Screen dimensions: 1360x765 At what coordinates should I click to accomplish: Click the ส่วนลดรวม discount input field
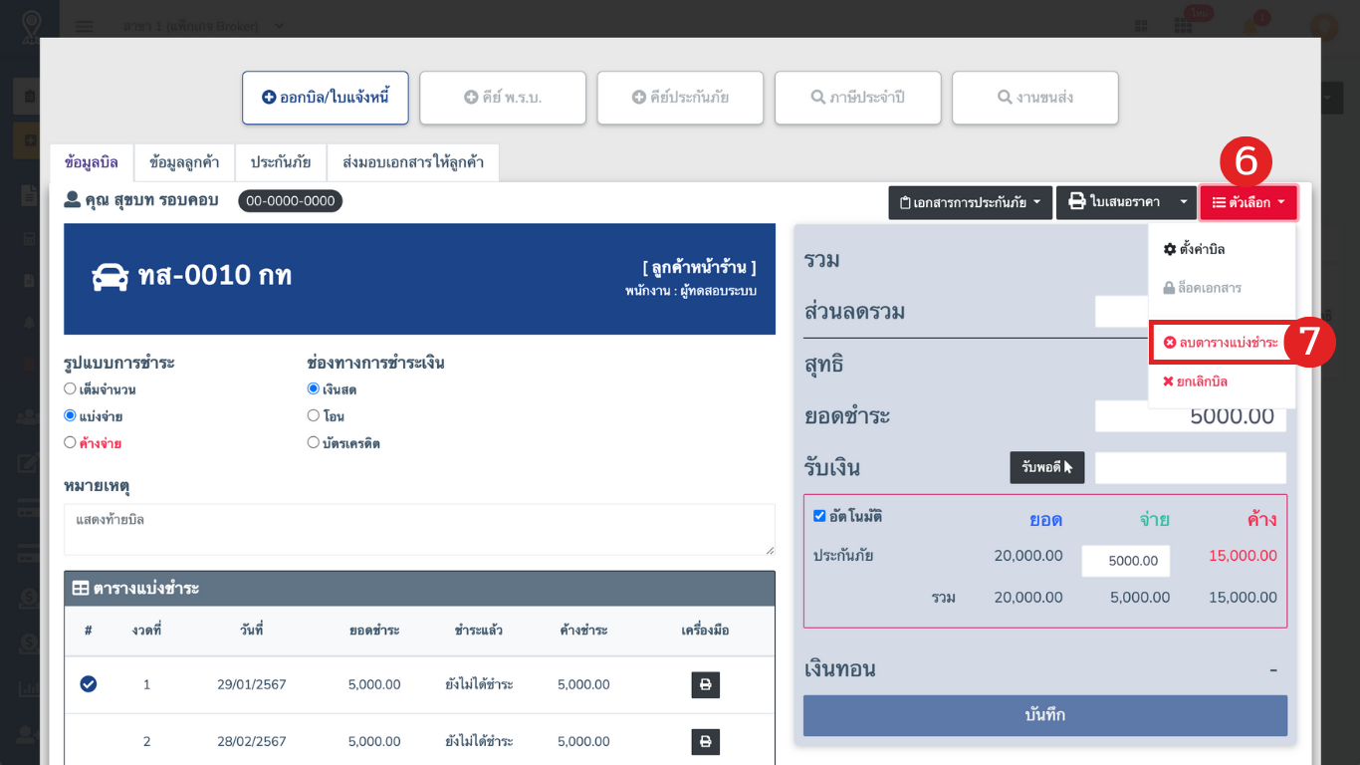coord(1122,312)
